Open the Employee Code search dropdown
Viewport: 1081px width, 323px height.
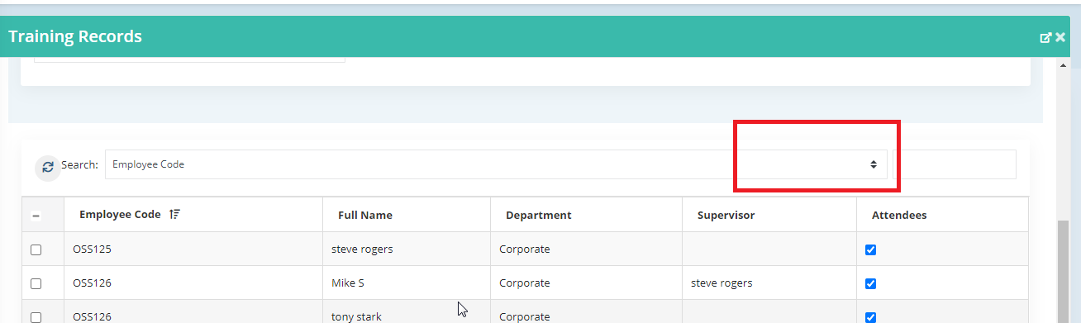pos(496,164)
